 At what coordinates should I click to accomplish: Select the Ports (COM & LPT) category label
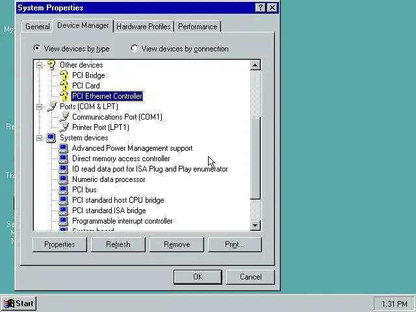[x=89, y=107]
